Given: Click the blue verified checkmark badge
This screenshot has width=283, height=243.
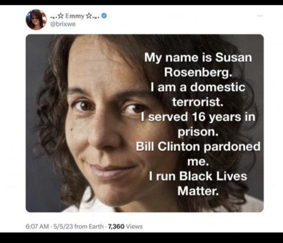Looking at the screenshot, I should (x=104, y=16).
